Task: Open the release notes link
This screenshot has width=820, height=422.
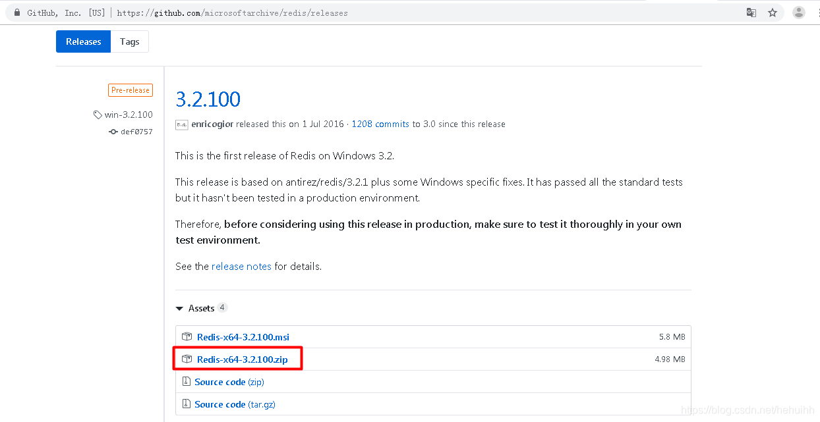Action: [241, 267]
